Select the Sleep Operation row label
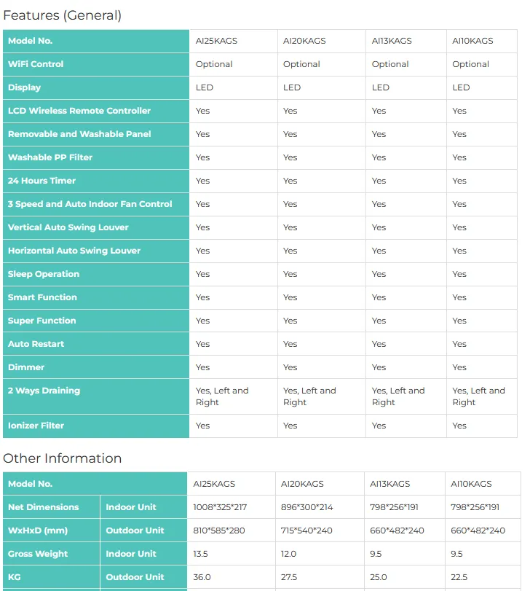530x591 pixels. click(x=44, y=274)
